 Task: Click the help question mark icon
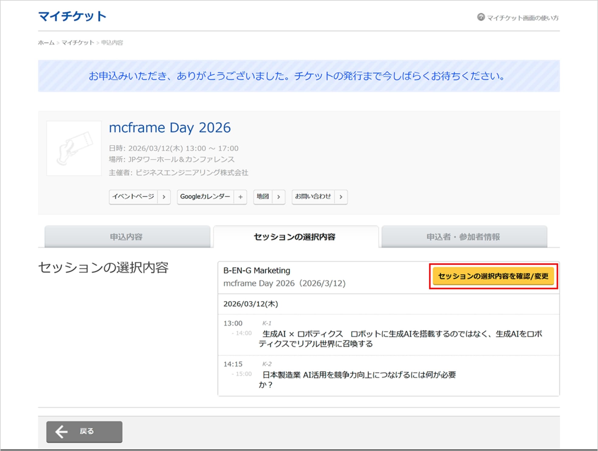480,17
